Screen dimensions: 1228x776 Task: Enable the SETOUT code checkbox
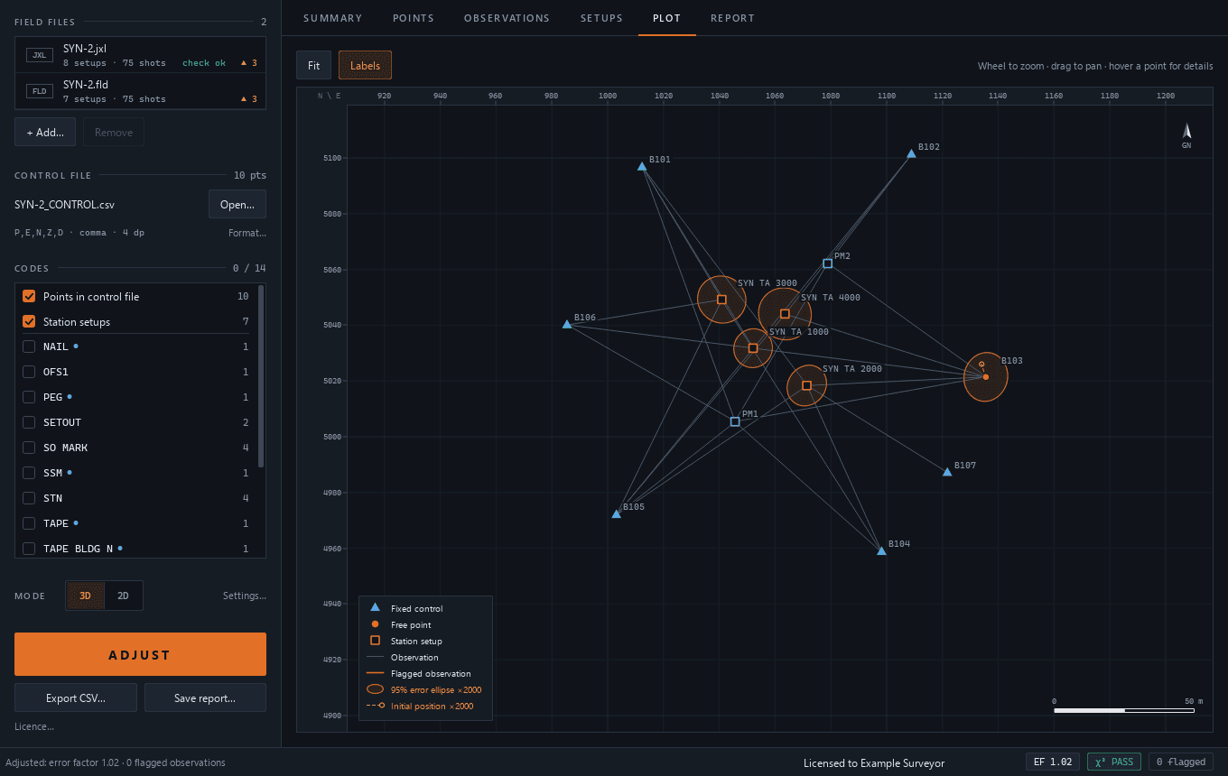[29, 422]
